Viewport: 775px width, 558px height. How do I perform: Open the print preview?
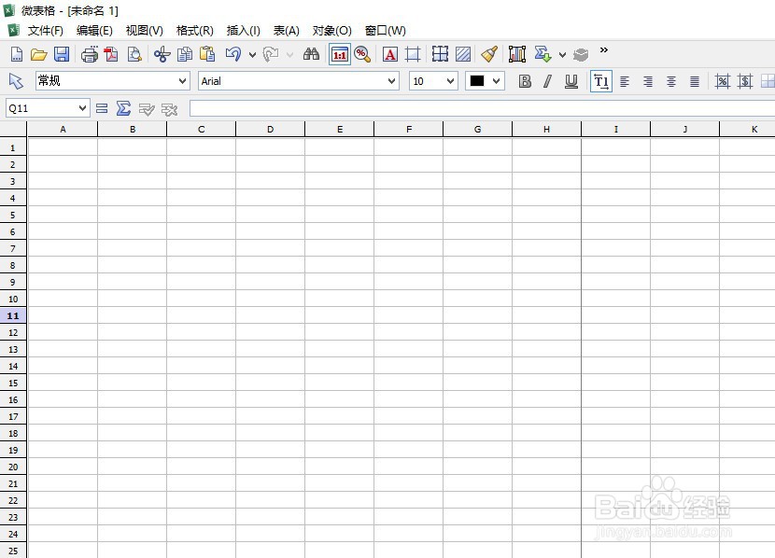[x=134, y=54]
